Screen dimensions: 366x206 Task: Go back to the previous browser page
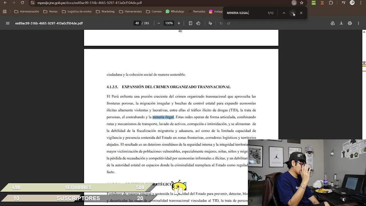[x=5, y=3]
